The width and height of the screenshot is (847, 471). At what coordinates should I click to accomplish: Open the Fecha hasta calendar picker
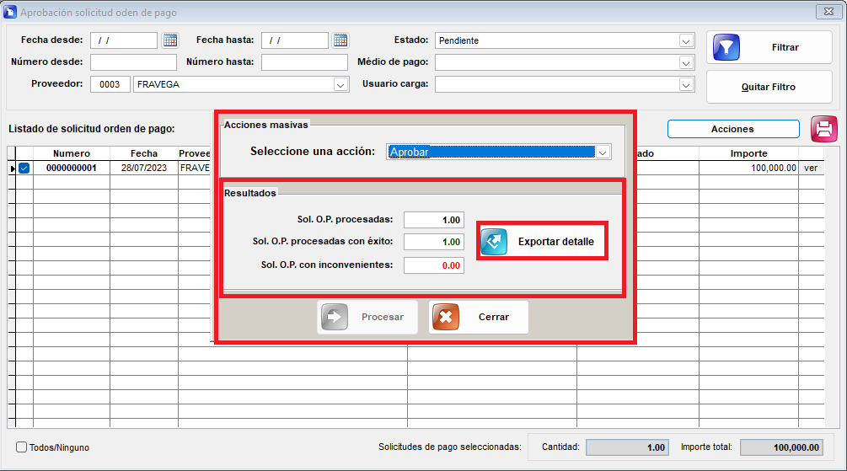pos(340,40)
